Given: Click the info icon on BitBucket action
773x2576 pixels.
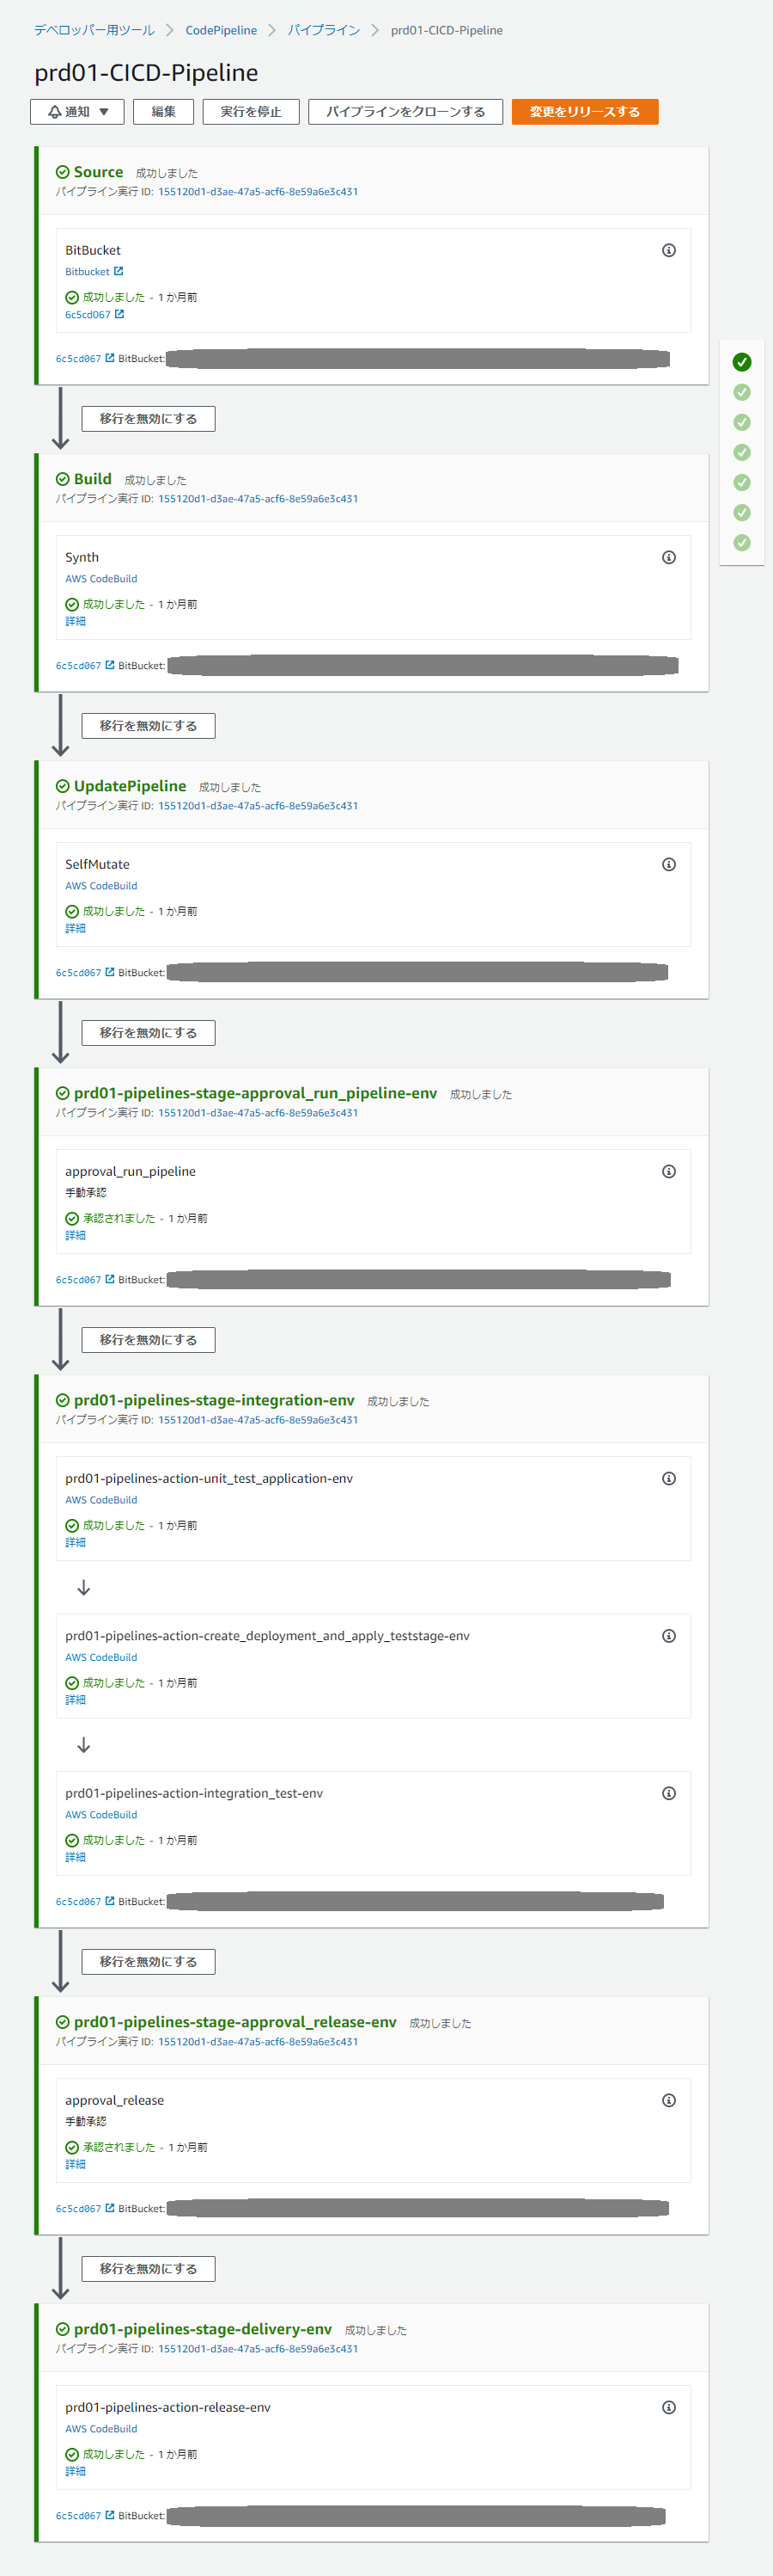Looking at the screenshot, I should click(x=668, y=251).
